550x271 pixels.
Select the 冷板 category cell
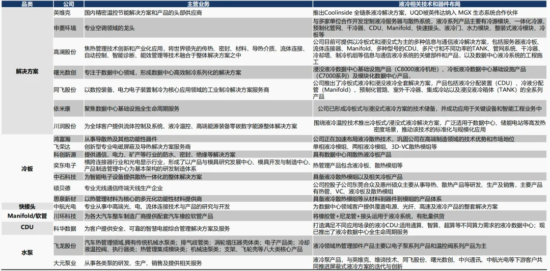click(26, 169)
